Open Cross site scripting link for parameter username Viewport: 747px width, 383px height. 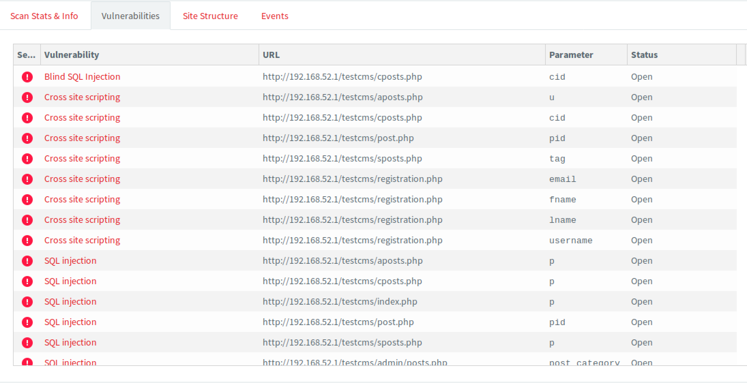click(82, 240)
